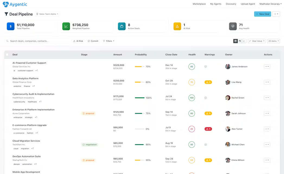Toggle the select-all deals checkbox

[7, 54]
